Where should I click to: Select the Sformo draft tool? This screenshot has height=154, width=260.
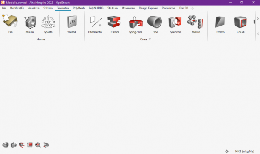(220, 22)
